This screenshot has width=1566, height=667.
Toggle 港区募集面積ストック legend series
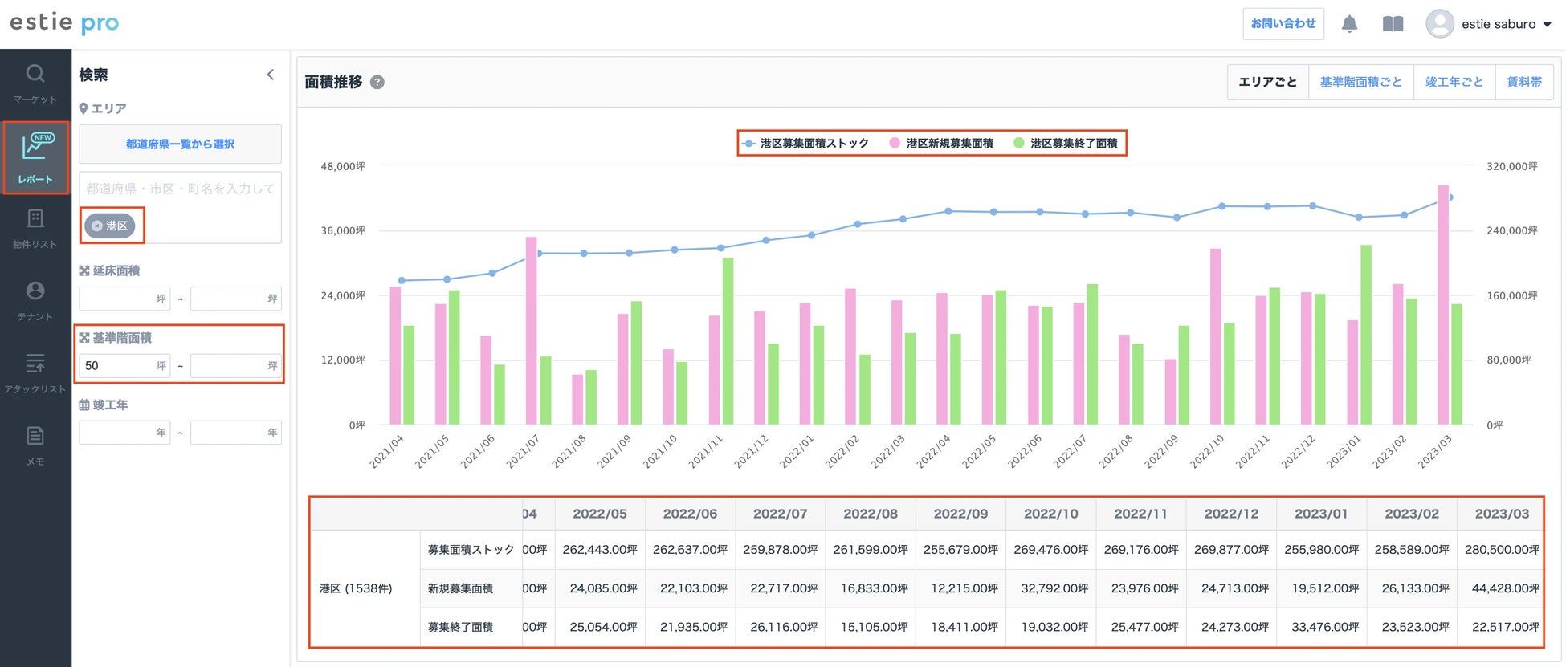pyautogui.click(x=805, y=144)
